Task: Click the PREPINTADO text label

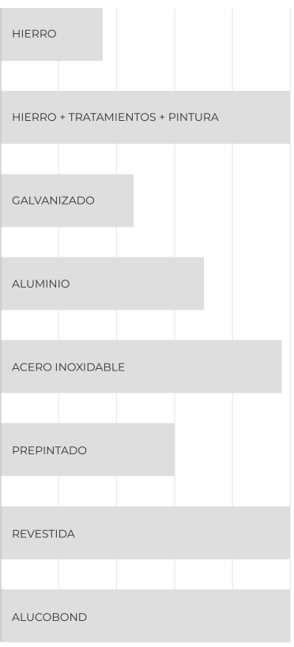Action: tap(49, 450)
